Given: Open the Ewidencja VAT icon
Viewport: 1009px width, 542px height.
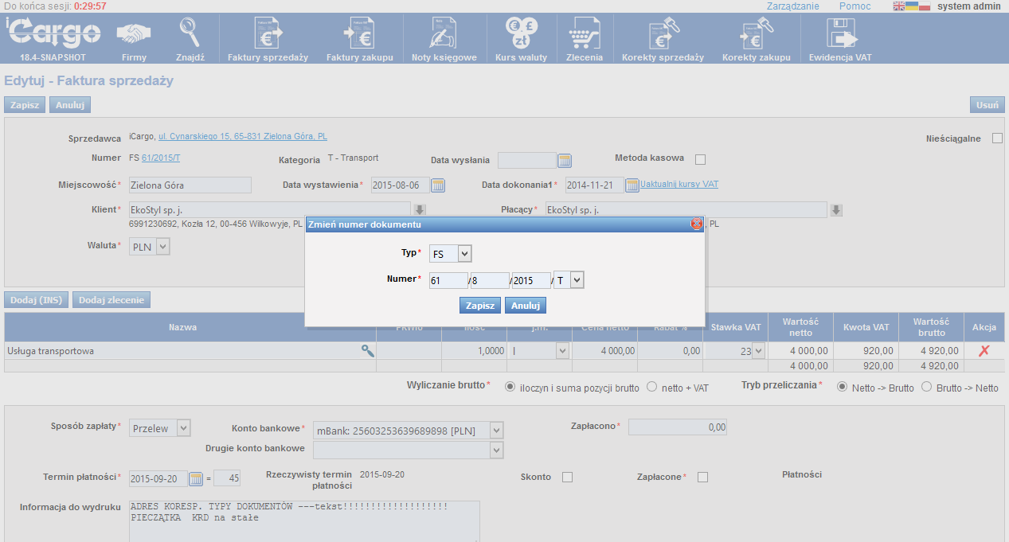Looking at the screenshot, I should 840,34.
